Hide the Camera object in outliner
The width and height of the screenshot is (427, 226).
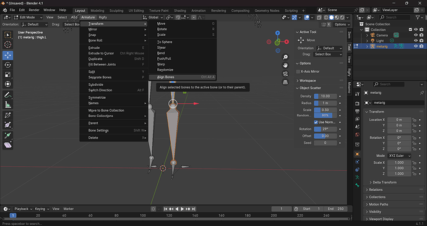(x=416, y=35)
